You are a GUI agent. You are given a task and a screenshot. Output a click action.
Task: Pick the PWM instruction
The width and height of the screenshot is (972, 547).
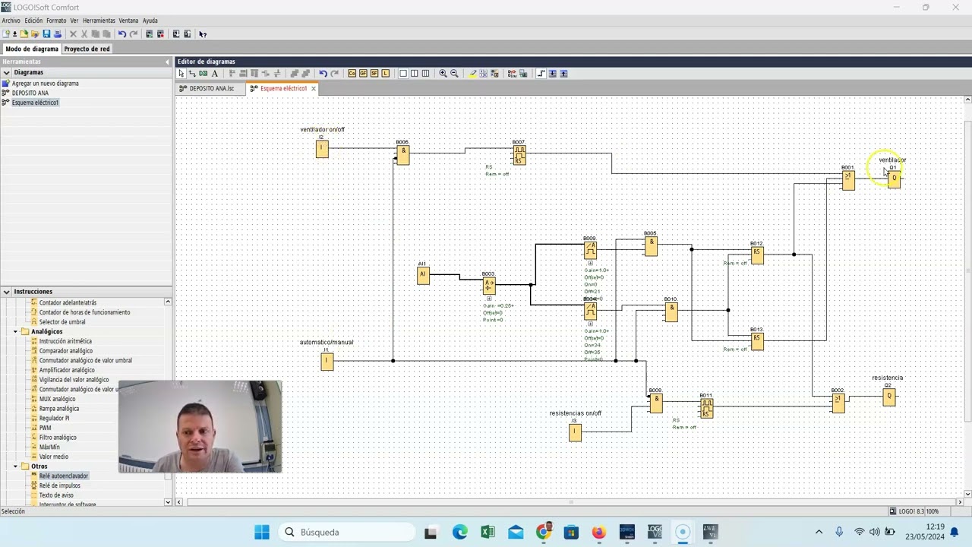[46, 428]
